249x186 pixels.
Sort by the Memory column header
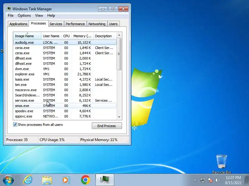tap(82, 36)
